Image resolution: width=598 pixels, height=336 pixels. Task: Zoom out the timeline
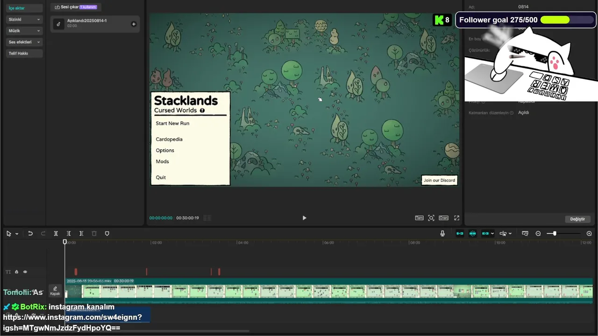[x=538, y=233]
